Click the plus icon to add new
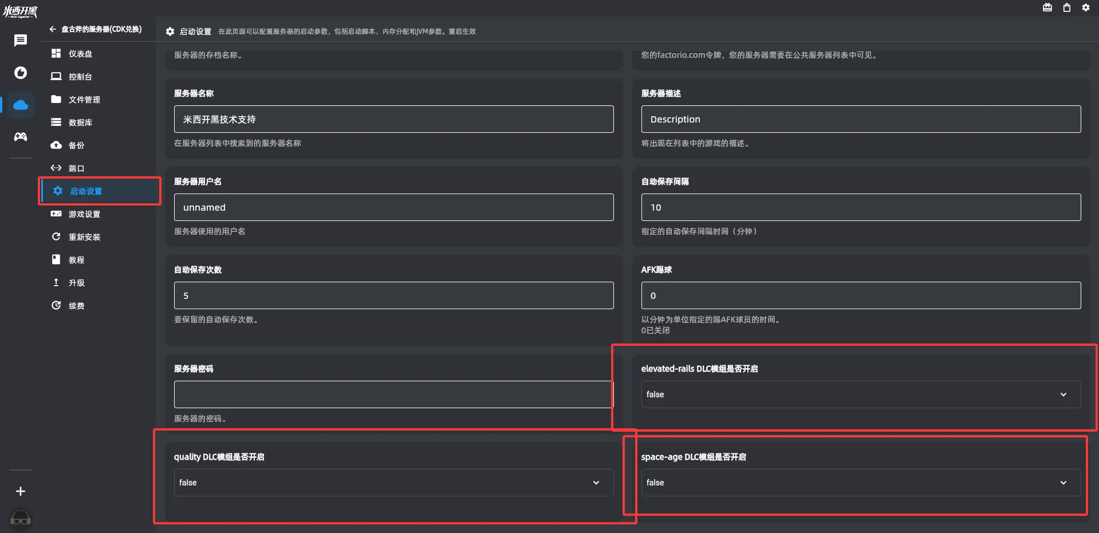The width and height of the screenshot is (1099, 533). coord(21,491)
